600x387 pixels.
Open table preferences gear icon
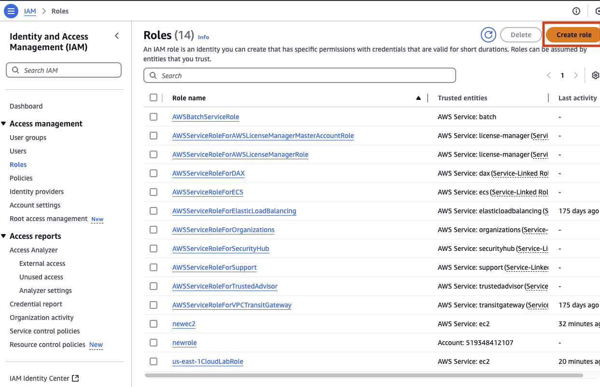click(595, 75)
